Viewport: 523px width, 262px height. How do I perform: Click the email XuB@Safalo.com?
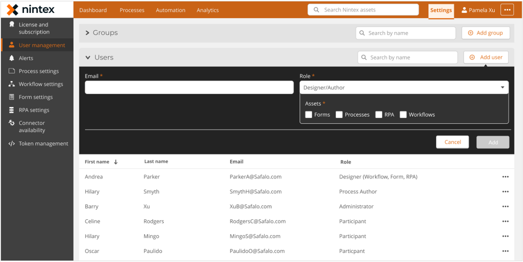pyautogui.click(x=251, y=206)
